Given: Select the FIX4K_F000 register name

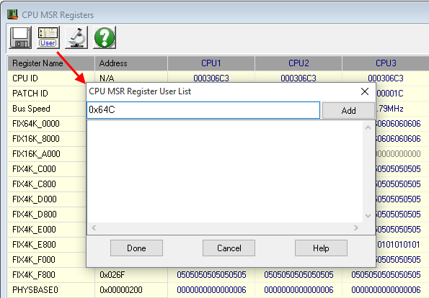Looking at the screenshot, I should point(34,259).
